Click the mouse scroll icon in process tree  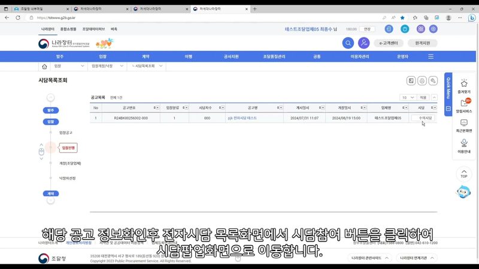click(41, 152)
